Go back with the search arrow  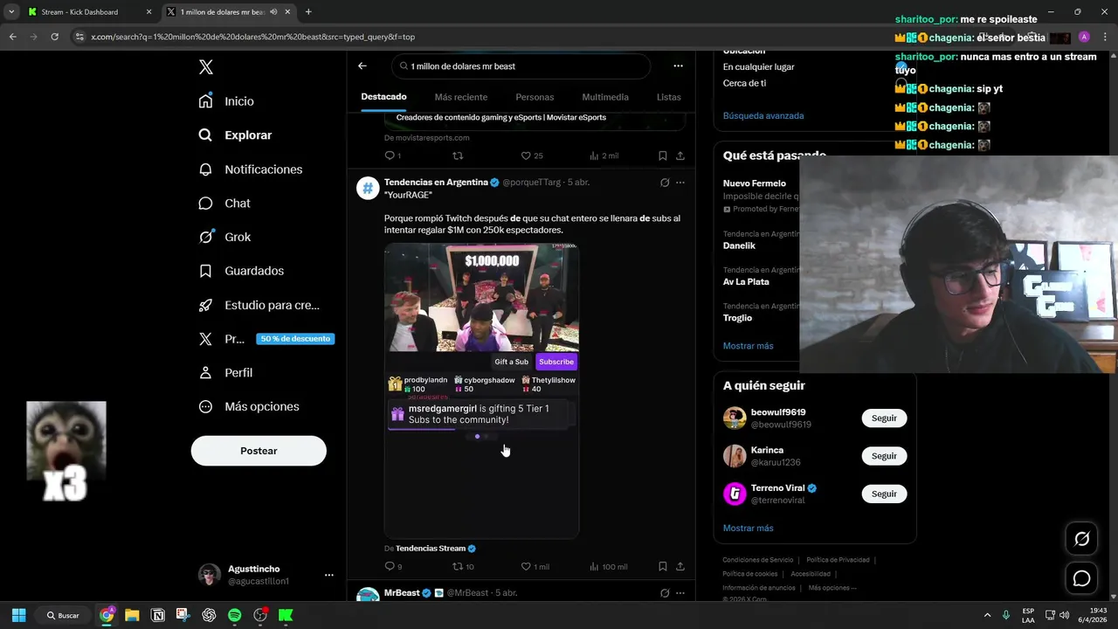pos(362,66)
